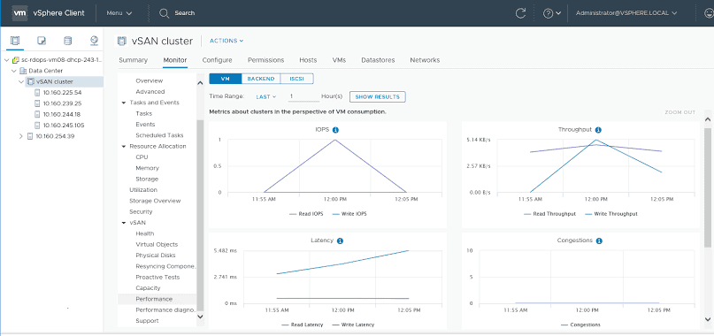Toggle Write Throughput legend entry
Viewport: 714px width, 336px height.
[611, 213]
